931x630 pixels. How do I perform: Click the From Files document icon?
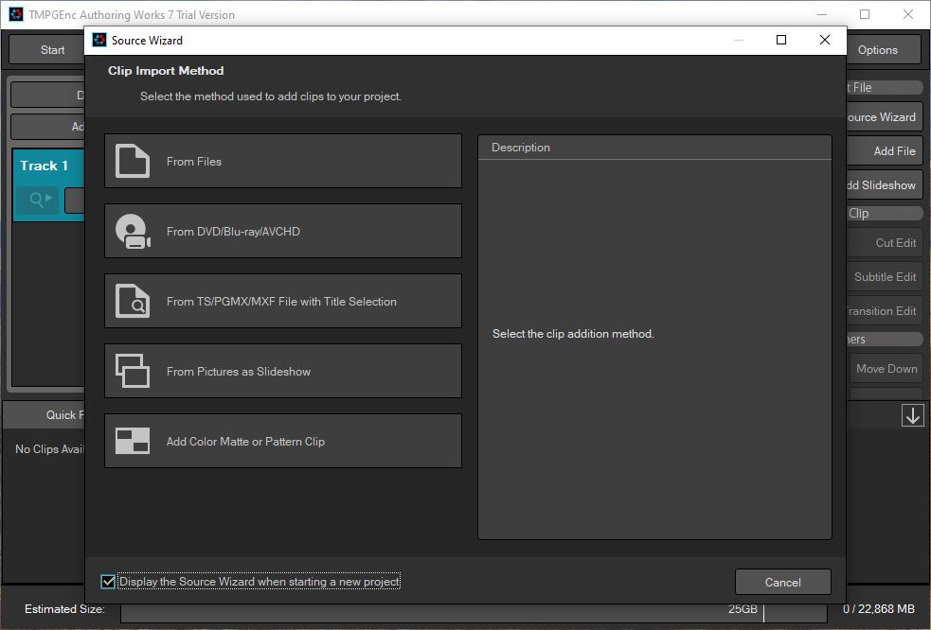coord(132,161)
